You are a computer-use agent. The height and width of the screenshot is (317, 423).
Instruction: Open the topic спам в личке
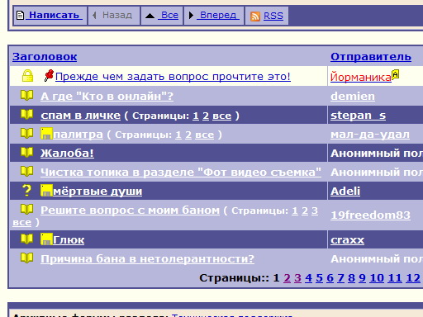coord(81,116)
